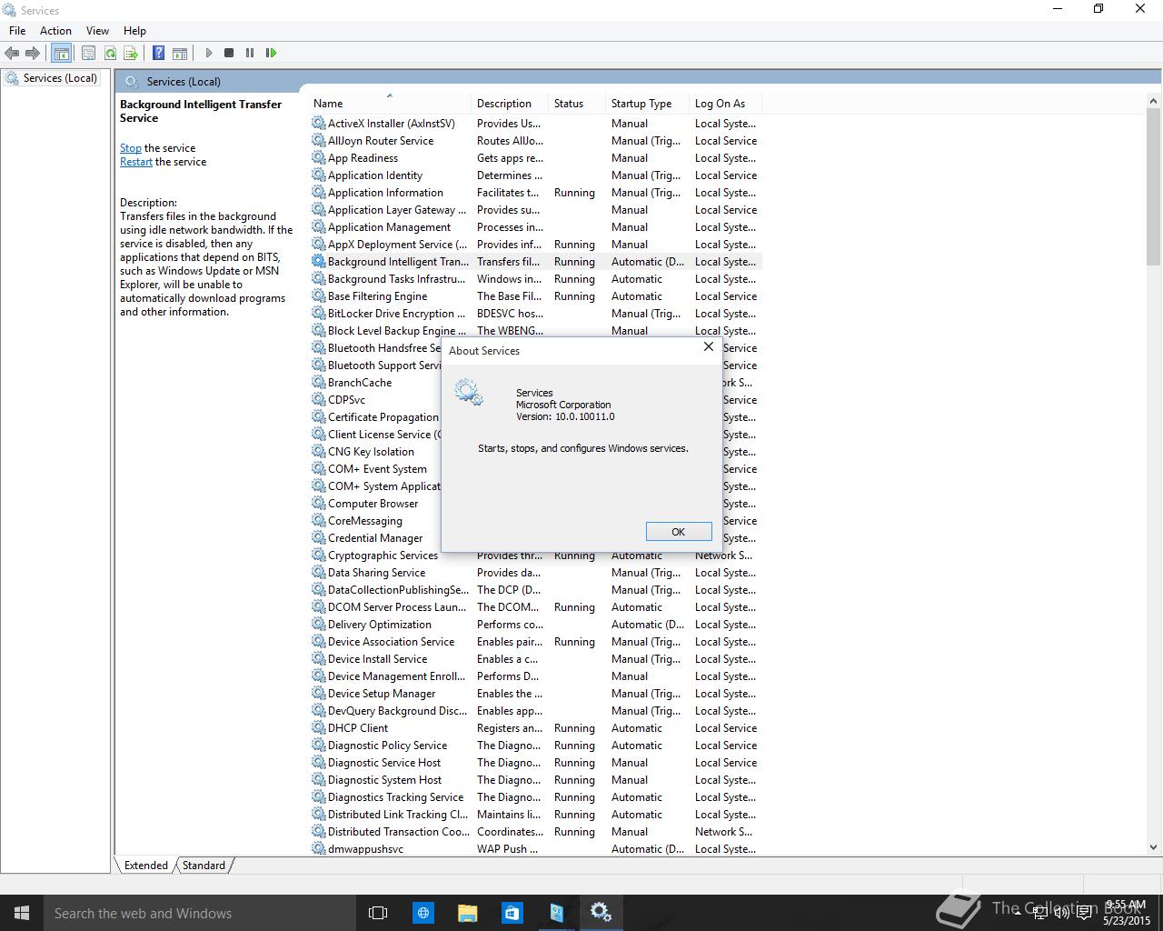Viewport: 1163px width, 931px height.
Task: Switch to the Extended tab
Action: (145, 866)
